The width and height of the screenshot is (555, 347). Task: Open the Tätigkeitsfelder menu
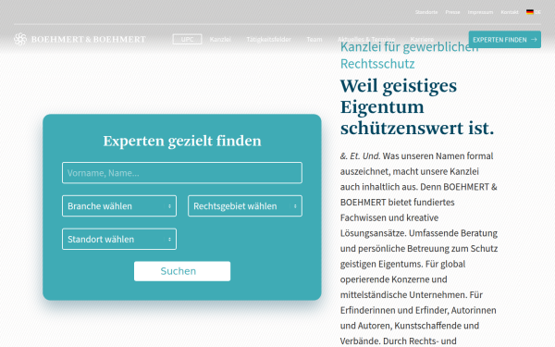(268, 39)
